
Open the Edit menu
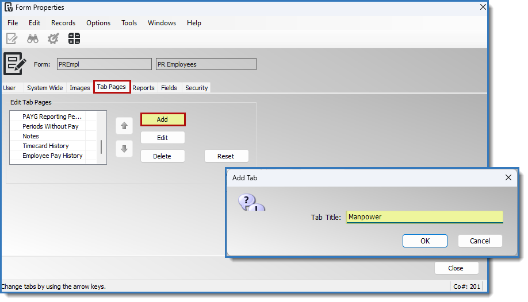tap(35, 23)
